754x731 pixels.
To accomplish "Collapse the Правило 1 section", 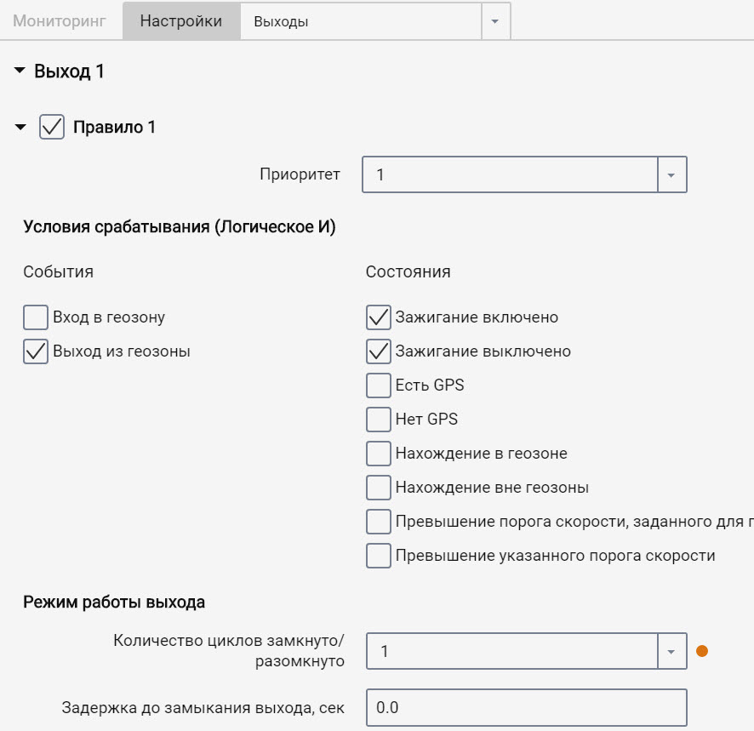I will [20, 128].
